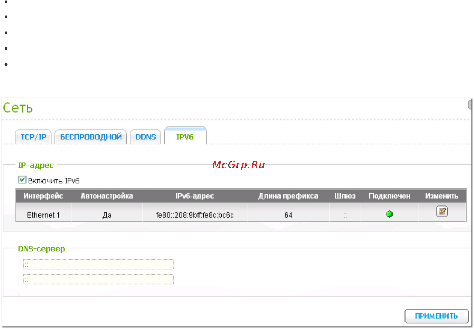Click the IP-адрес section label

(36, 165)
